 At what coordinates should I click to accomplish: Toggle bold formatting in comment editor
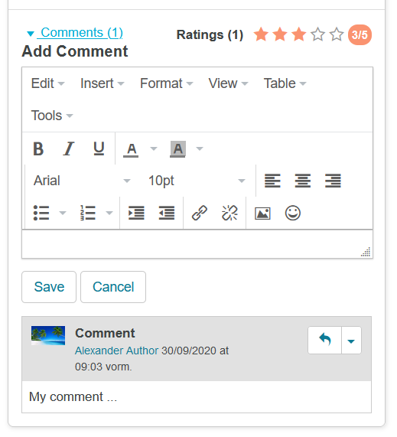38,148
